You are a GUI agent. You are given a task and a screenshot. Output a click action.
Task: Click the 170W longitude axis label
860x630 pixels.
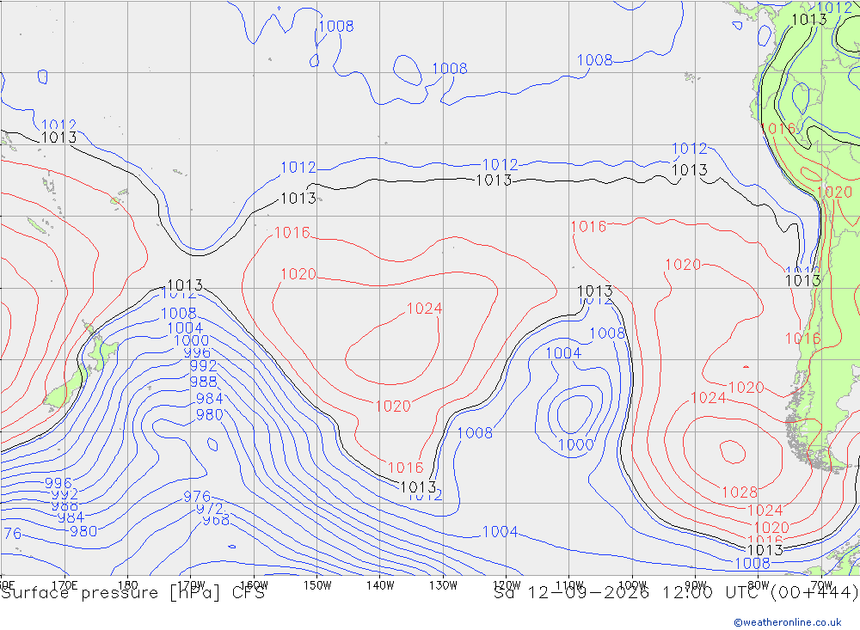click(191, 585)
